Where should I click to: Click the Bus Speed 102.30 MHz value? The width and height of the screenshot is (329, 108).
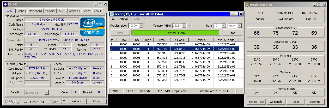pos(36,78)
